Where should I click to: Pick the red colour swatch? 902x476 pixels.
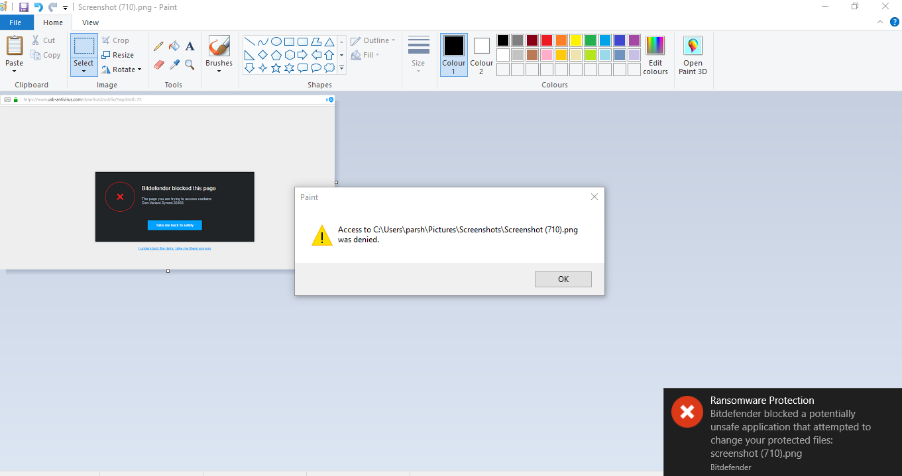pyautogui.click(x=547, y=40)
